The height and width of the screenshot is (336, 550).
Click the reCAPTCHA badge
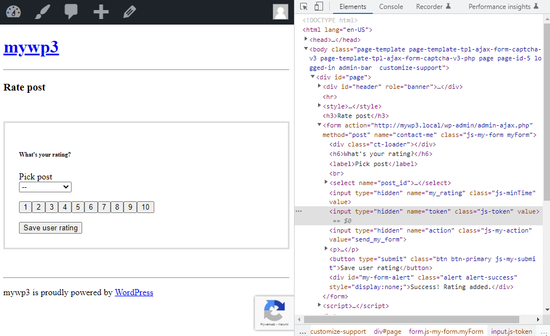pyautogui.click(x=274, y=313)
